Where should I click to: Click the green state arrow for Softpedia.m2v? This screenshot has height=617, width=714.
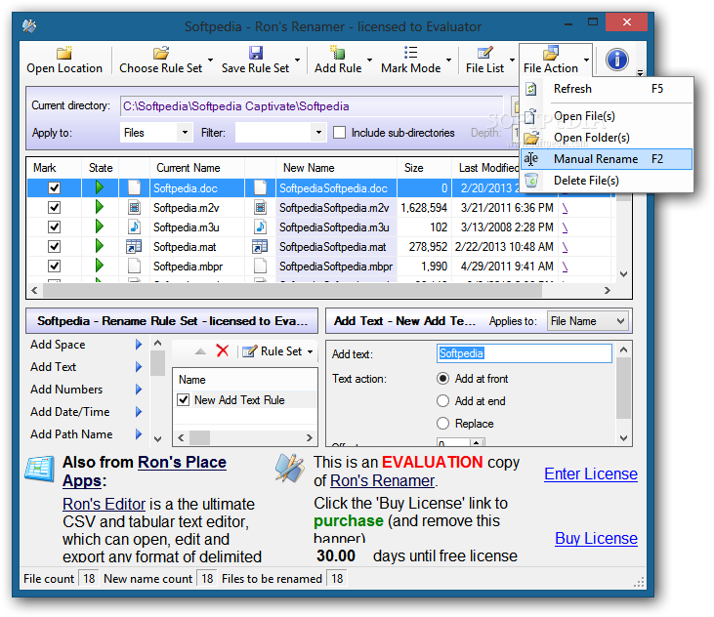point(100,207)
